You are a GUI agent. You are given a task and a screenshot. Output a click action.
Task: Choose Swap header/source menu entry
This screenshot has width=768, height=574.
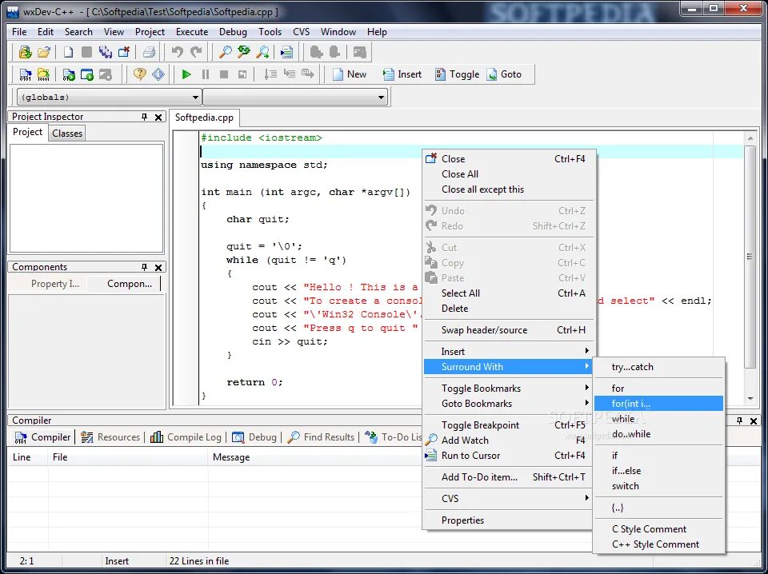[x=509, y=330]
